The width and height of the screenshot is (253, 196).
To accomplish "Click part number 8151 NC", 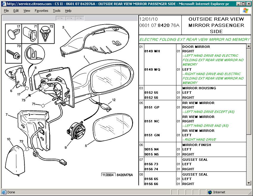I will (152, 121).
